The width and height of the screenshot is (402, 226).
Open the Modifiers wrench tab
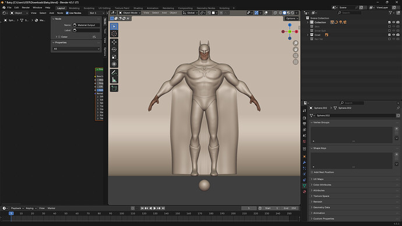[x=304, y=163]
